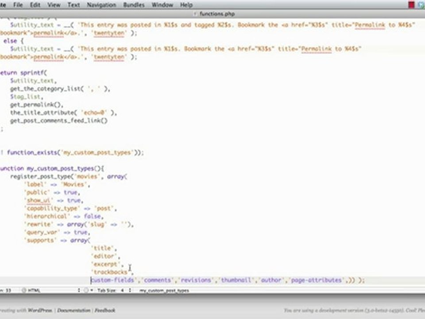The width and height of the screenshot is (425, 319).
Task: Click the $utility_text, sprintf argument line
Action: (33, 81)
